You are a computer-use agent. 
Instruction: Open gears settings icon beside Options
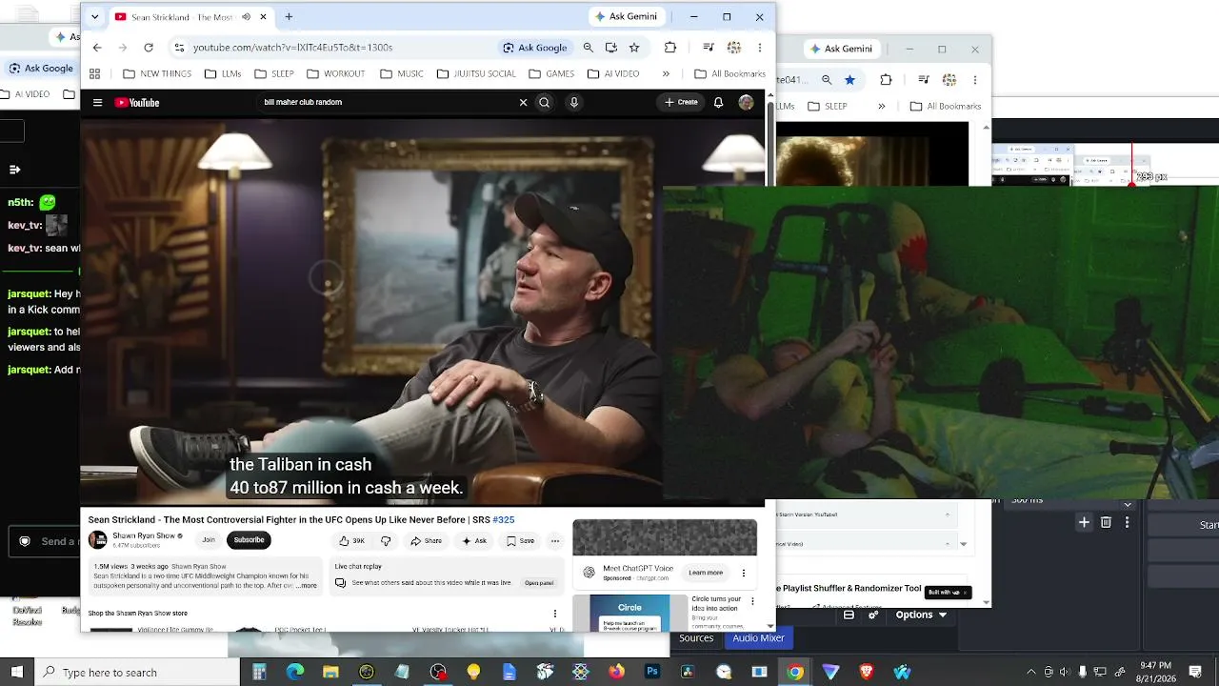pos(873,615)
